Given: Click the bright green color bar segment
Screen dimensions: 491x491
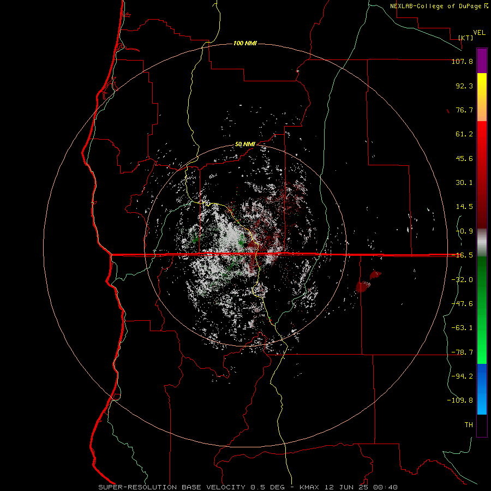Looking at the screenshot, I should pos(482,310).
